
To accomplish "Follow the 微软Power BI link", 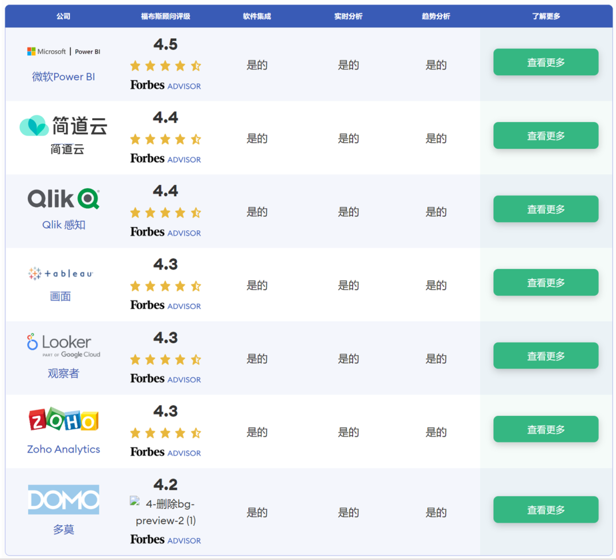I will [64, 76].
